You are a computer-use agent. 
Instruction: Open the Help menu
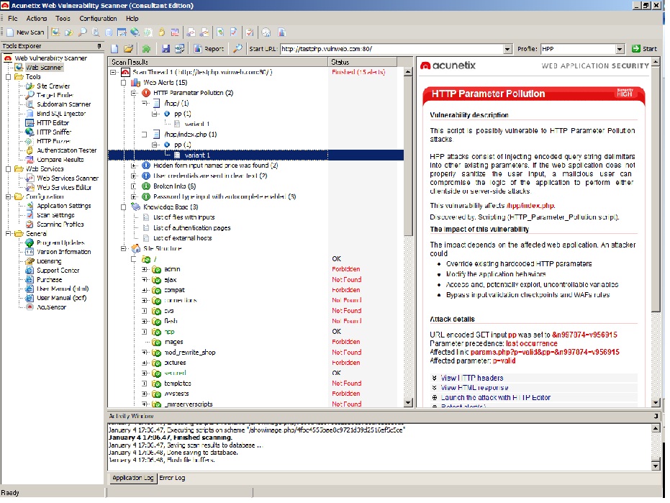tap(132, 19)
